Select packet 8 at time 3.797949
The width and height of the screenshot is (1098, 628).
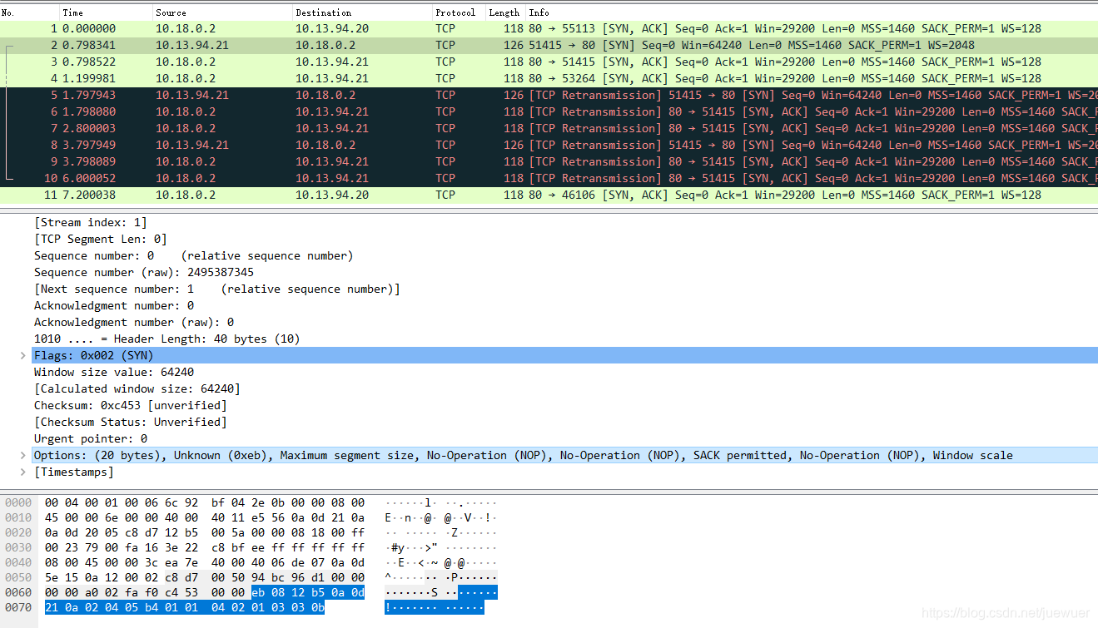coord(549,145)
